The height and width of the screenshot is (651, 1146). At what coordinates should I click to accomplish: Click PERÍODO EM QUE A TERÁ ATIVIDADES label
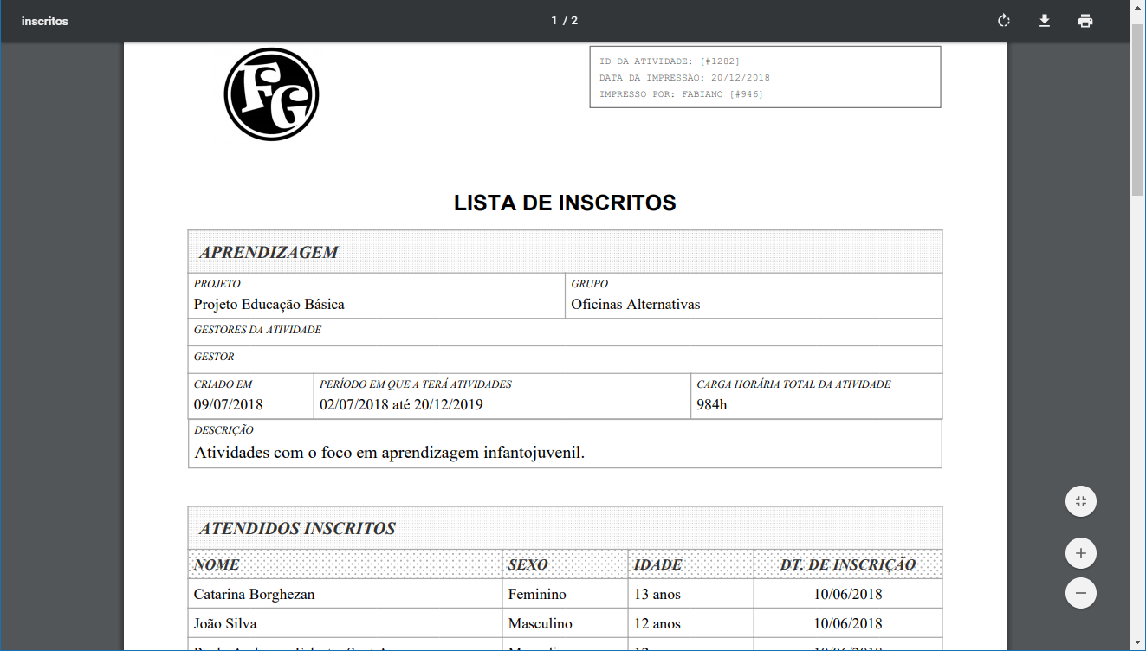[416, 384]
